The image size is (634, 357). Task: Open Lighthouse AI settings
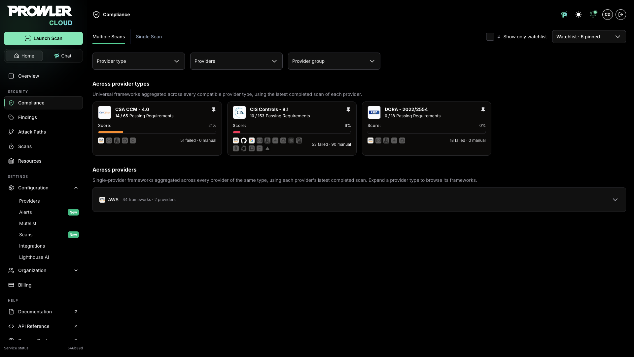point(34,257)
